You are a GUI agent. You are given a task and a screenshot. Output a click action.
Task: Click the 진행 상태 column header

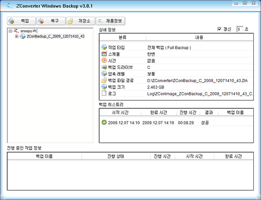[116, 156]
